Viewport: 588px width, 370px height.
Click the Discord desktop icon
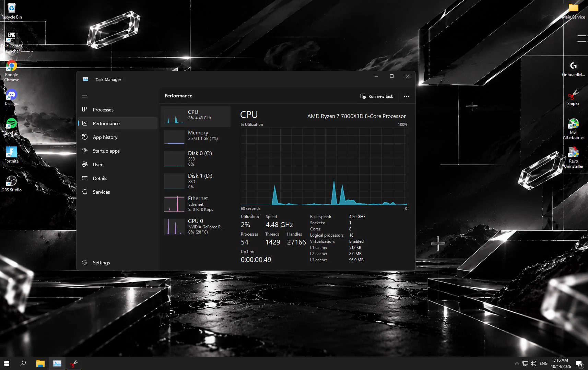12,97
